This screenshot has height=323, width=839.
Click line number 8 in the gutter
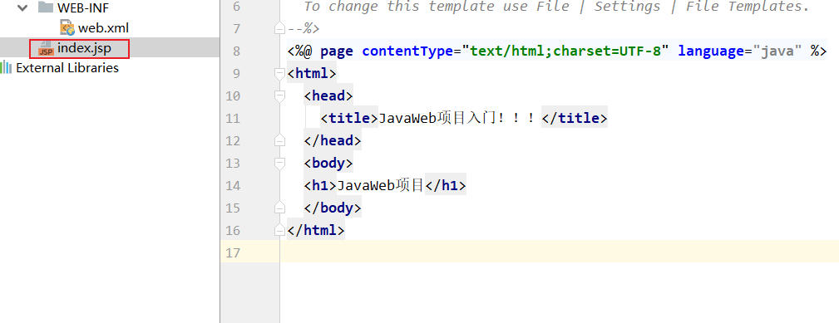click(236, 51)
